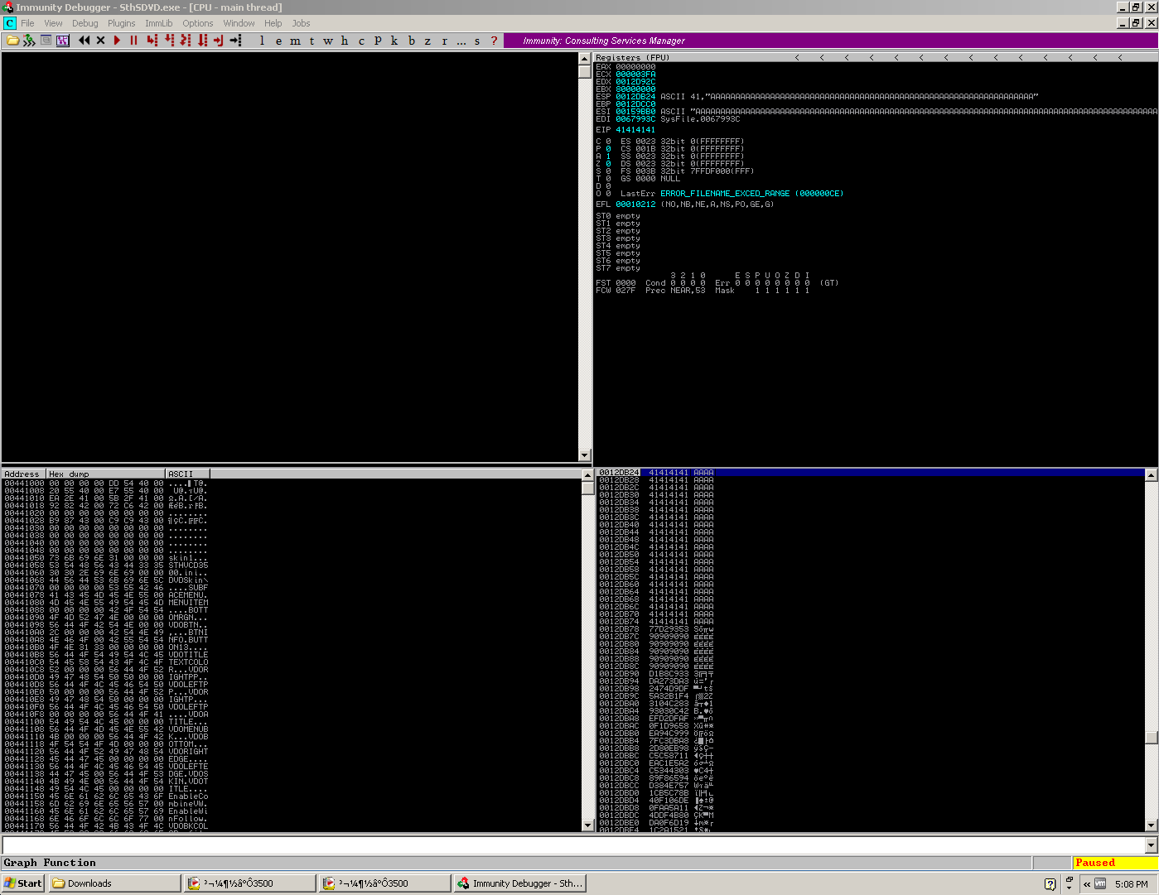Run the program with the red play icon
1159x895 pixels.
[117, 40]
